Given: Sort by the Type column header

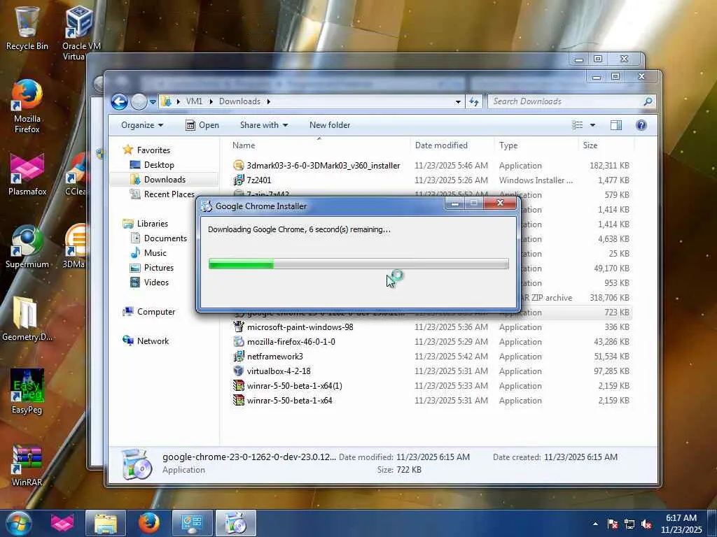Looking at the screenshot, I should (536, 145).
